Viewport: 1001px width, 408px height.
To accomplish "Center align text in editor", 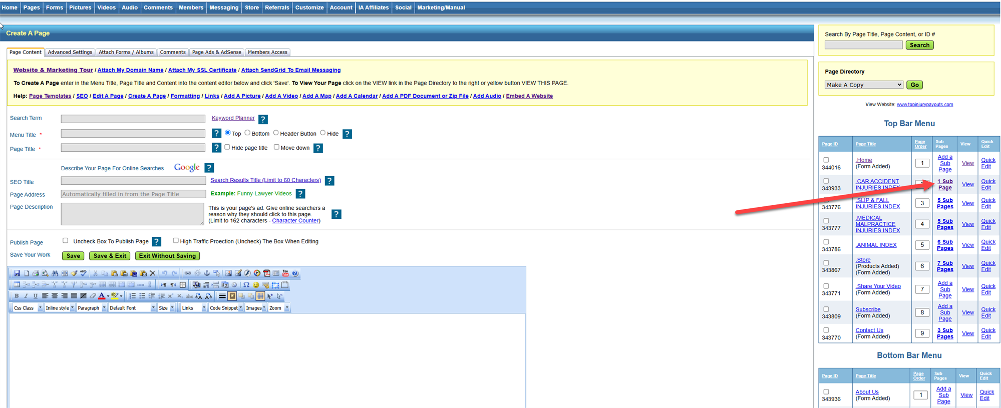I will 55,296.
